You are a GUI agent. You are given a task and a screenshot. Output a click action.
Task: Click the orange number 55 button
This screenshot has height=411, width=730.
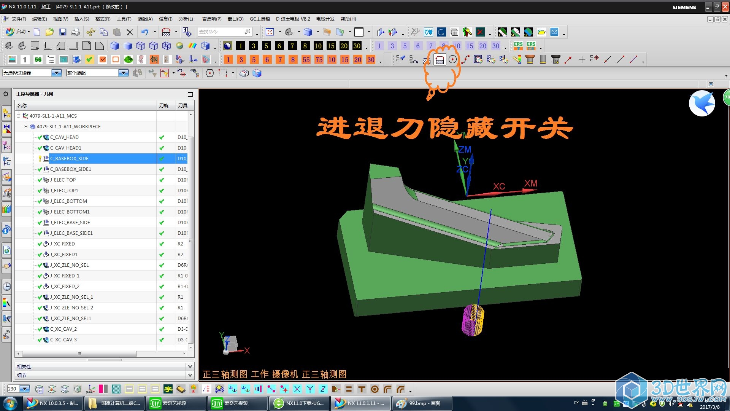(306, 60)
